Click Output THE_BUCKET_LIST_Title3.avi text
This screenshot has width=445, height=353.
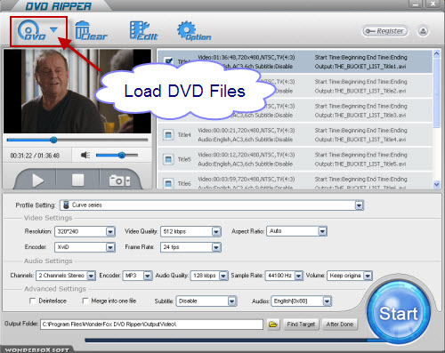click(x=360, y=116)
